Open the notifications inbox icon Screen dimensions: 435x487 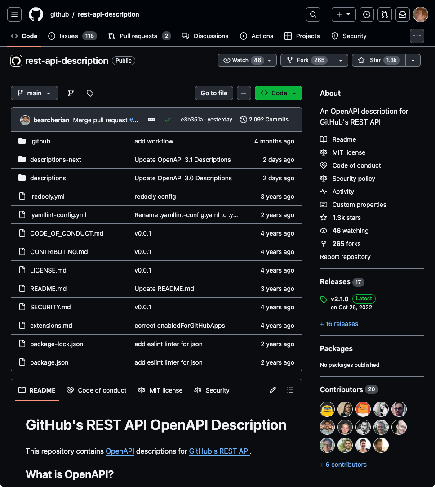[x=403, y=14]
